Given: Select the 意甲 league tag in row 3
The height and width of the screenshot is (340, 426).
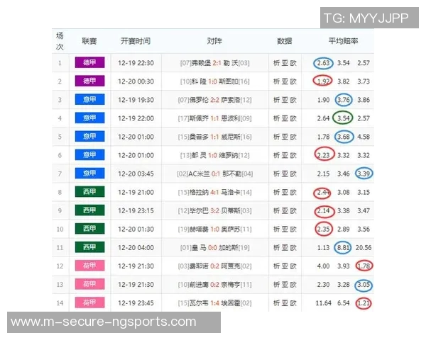Looking at the screenshot, I should click(89, 99).
